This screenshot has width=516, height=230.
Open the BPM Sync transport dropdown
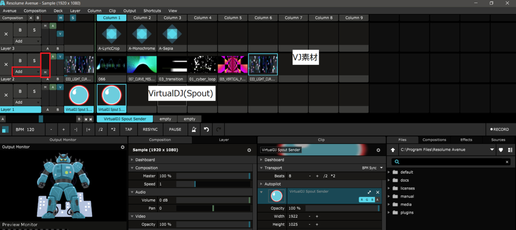coord(372,168)
